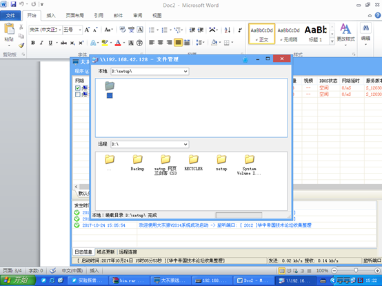382x286 pixels.
Task: Expand the Styles gallery more arrow
Action: 332,41
